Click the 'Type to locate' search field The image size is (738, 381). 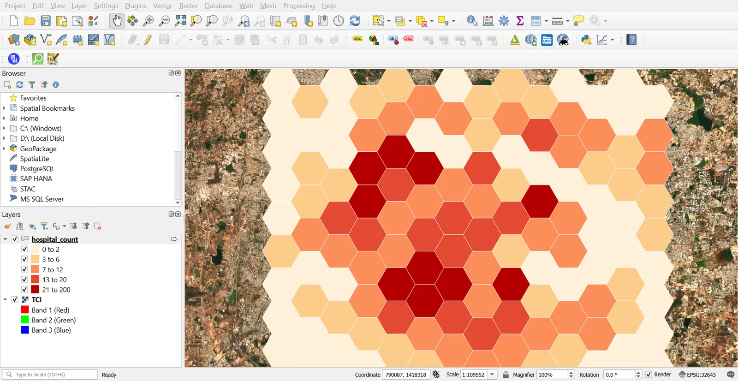click(x=50, y=375)
